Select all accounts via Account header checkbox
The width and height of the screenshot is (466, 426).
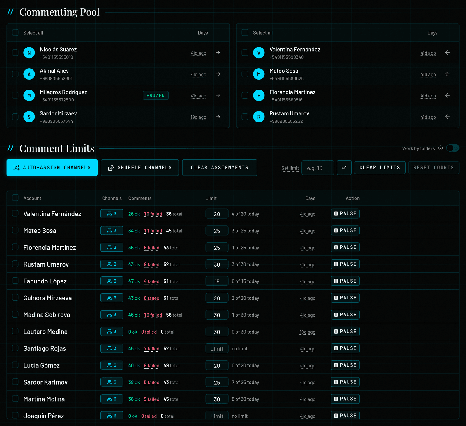15,198
